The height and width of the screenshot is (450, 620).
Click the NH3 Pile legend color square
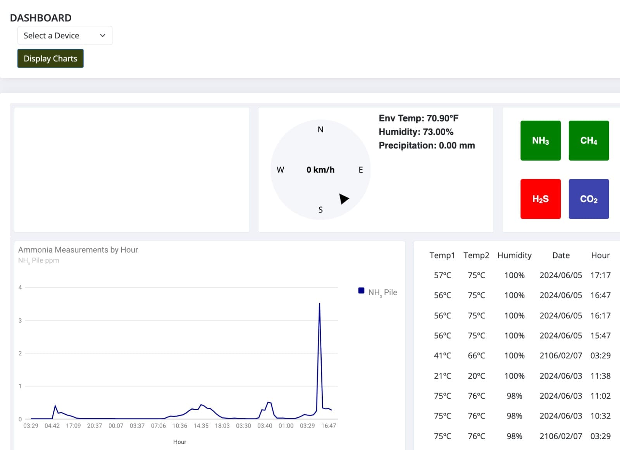(x=361, y=291)
